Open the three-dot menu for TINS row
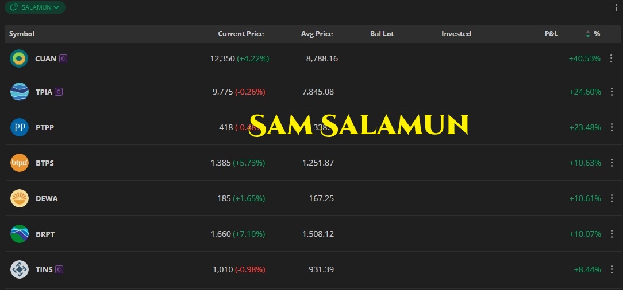The width and height of the screenshot is (623, 290). point(612,269)
